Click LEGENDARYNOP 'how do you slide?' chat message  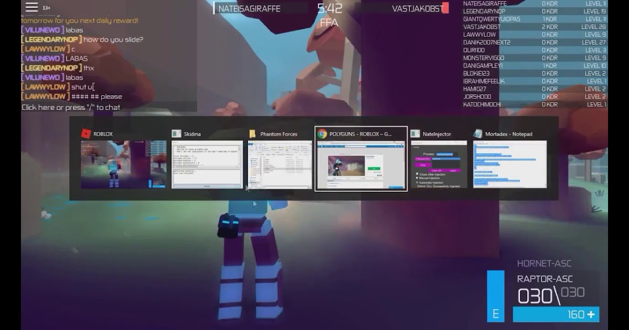(82, 39)
